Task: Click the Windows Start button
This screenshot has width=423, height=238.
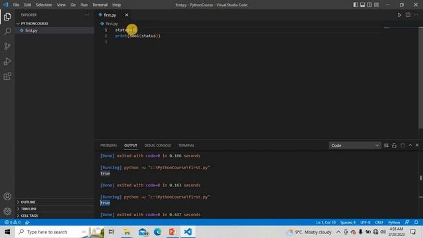Action: 7,232
